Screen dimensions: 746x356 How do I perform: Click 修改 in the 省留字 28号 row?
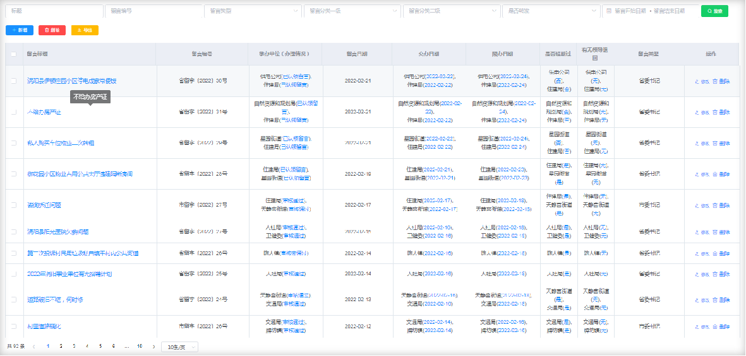coord(702,174)
